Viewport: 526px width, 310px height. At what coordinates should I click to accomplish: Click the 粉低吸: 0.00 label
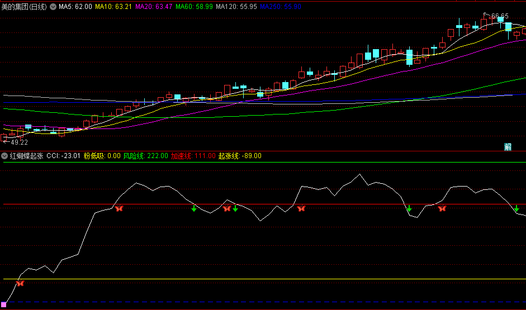(x=102, y=156)
